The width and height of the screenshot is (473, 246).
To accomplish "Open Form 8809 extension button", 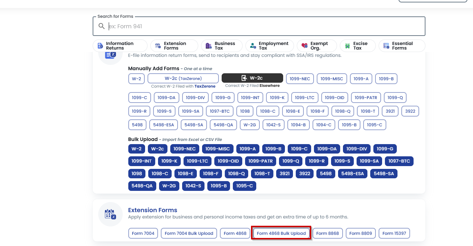I will (361, 233).
